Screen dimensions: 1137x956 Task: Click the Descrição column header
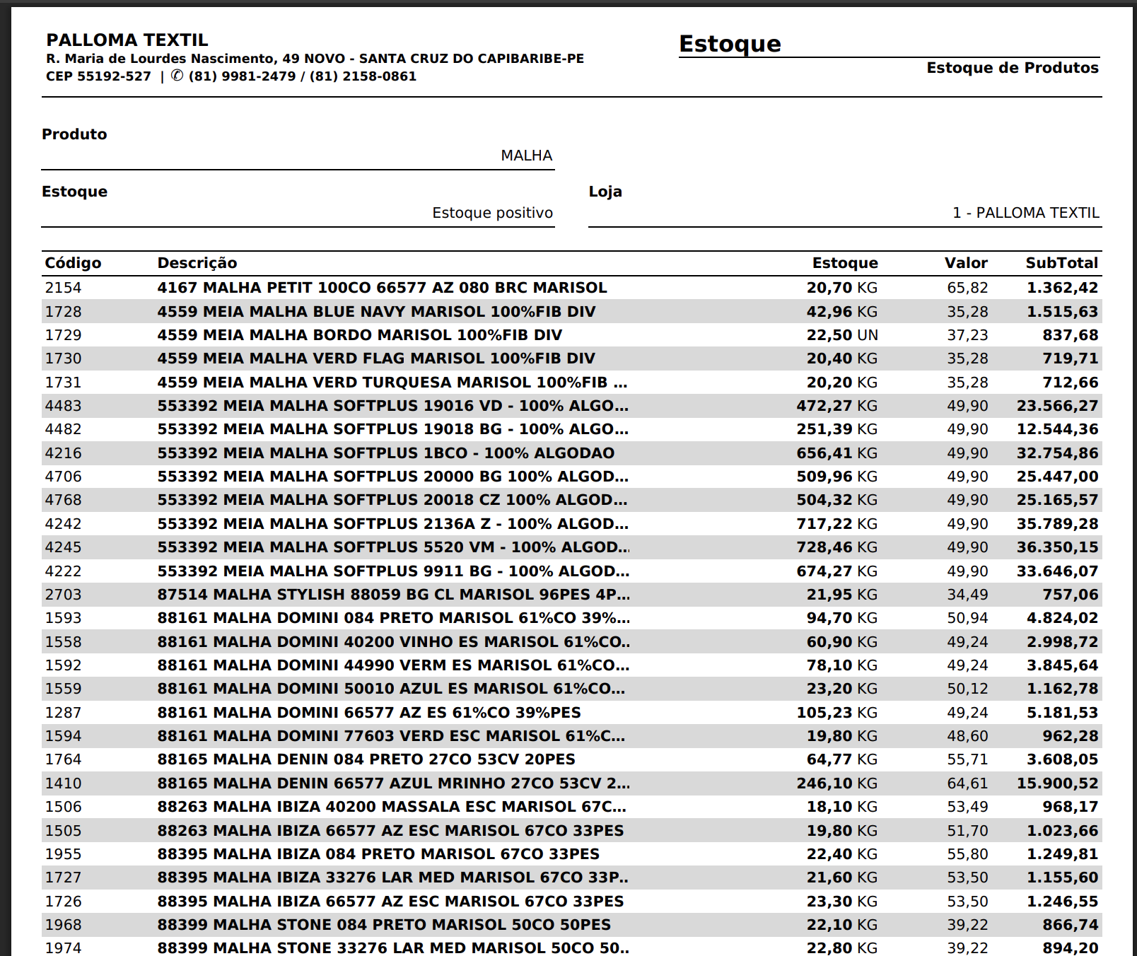(197, 263)
